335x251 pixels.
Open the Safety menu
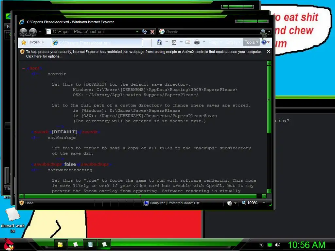click(233, 42)
